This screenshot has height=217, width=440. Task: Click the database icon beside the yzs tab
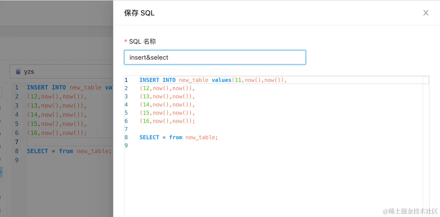click(18, 71)
